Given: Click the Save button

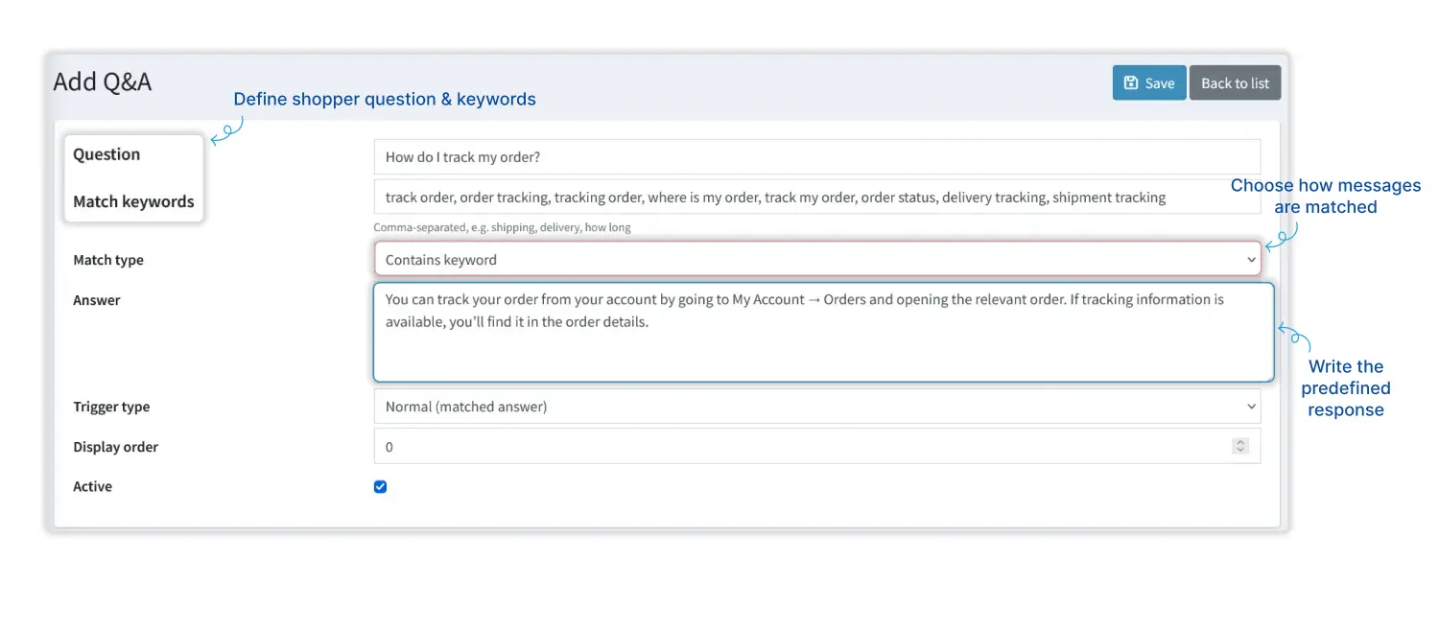Looking at the screenshot, I should point(1149,82).
